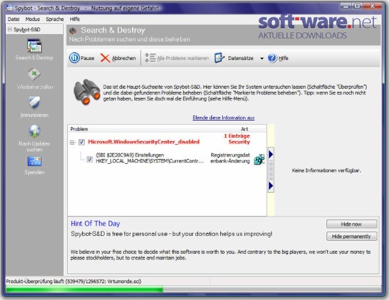389x300 pixels.
Task: Click the Problem column header
Action: click(x=137, y=129)
